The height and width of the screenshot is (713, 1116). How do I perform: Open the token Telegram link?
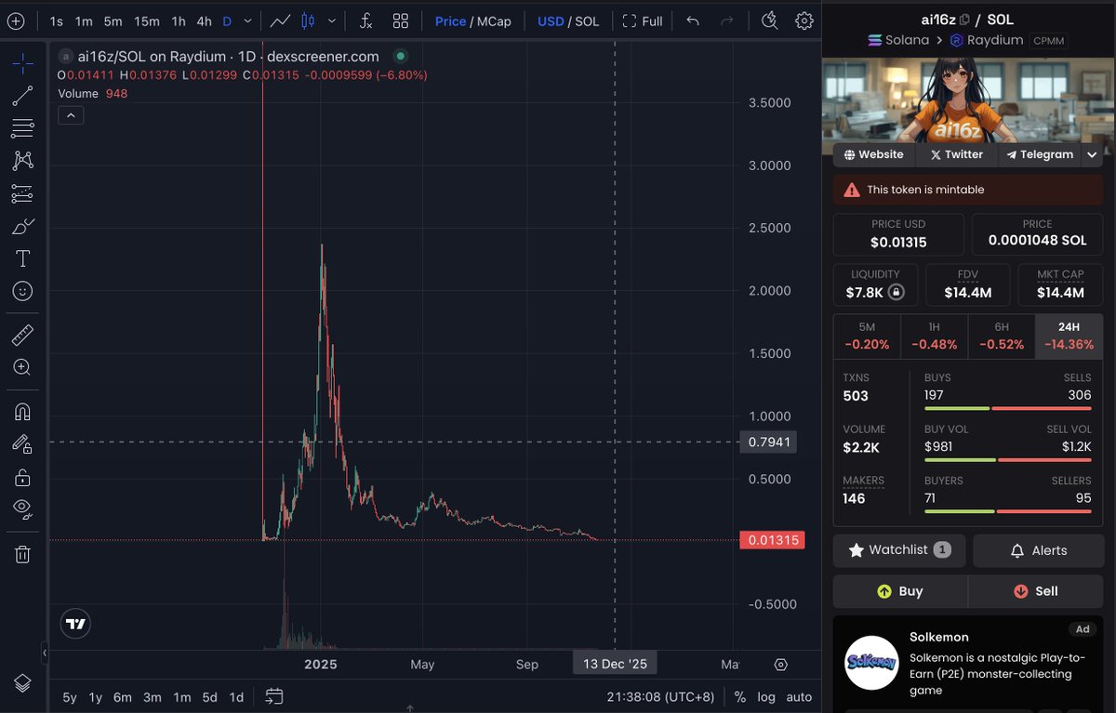pos(1039,154)
